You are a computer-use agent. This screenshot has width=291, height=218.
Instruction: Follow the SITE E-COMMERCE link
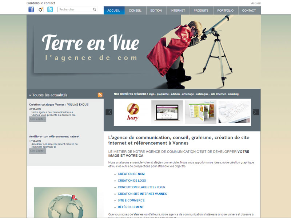tap(131, 201)
